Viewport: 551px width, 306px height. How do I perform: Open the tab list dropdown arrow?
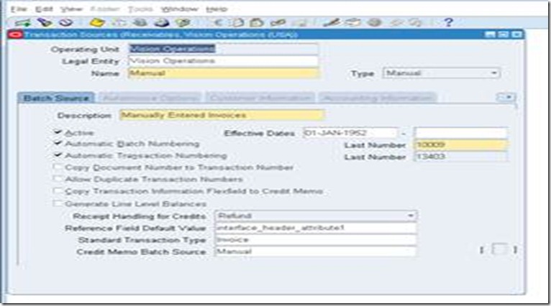(507, 97)
